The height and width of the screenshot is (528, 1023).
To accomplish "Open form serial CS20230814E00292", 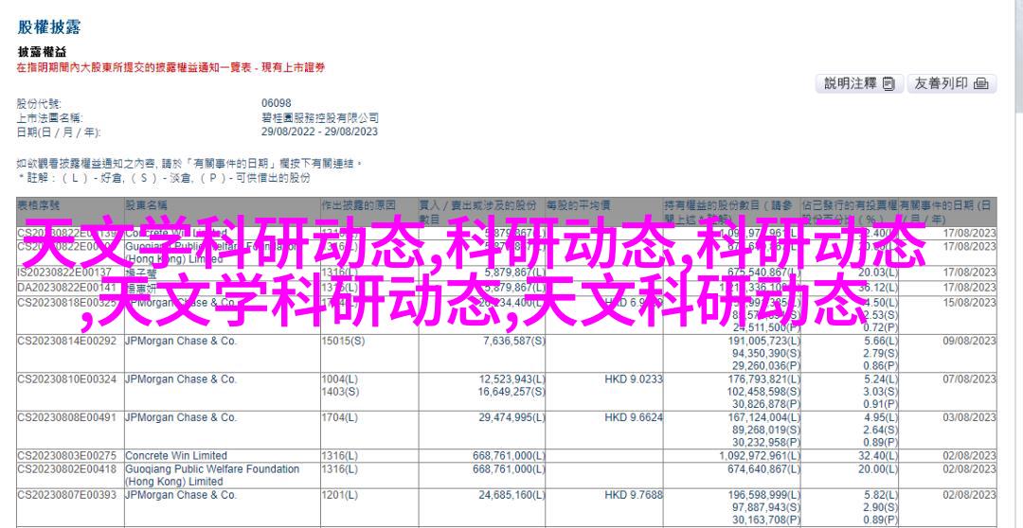I will pos(66,341).
